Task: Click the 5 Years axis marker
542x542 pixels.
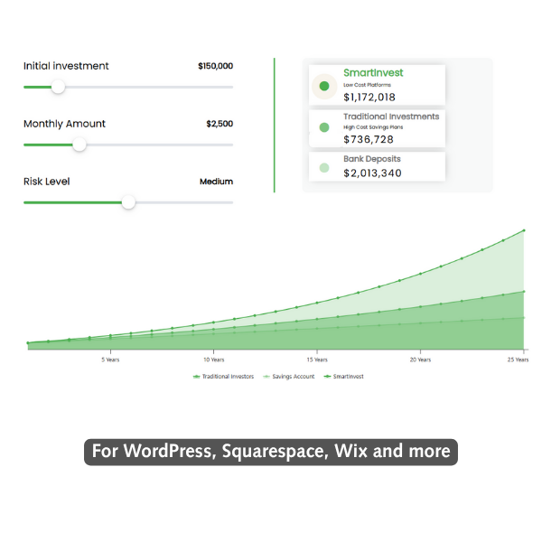Action: 110,360
